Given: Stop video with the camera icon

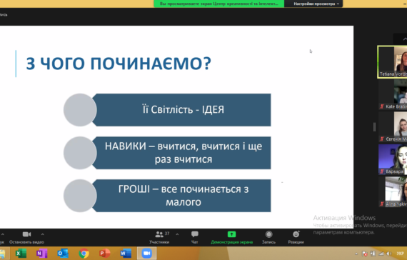Looking at the screenshot, I should pos(26,234).
